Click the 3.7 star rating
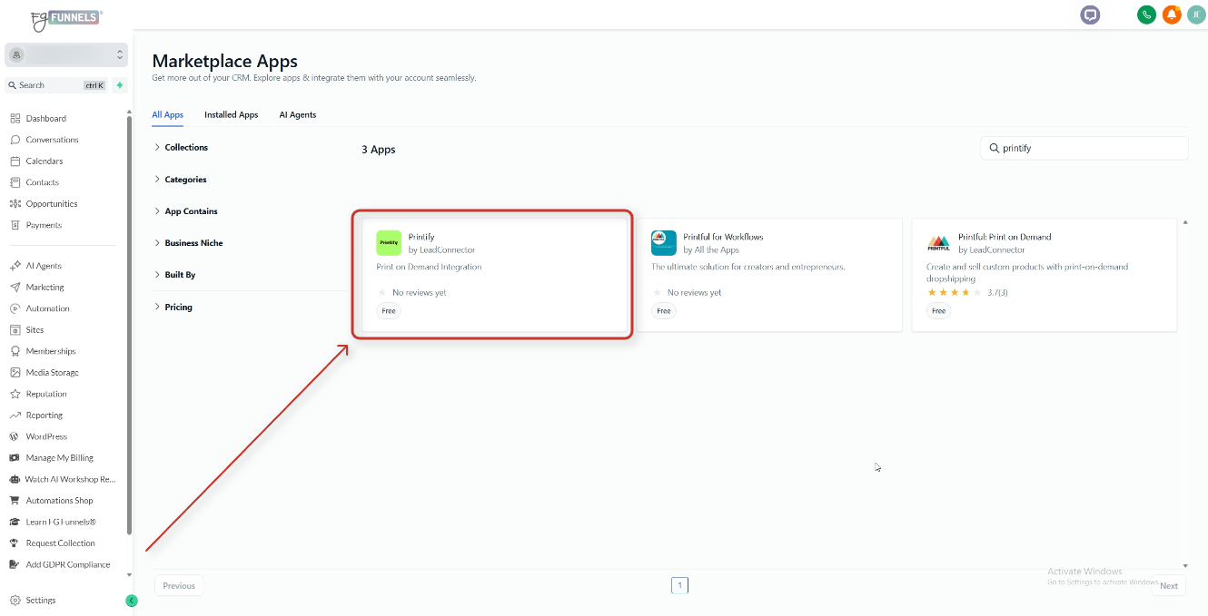 (967, 293)
